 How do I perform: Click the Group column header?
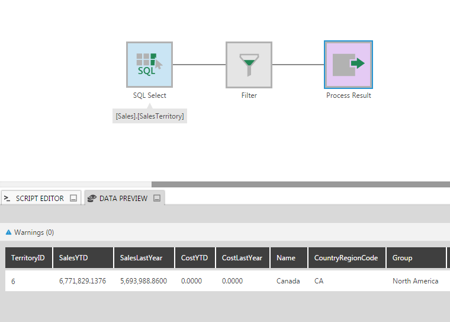pos(416,257)
